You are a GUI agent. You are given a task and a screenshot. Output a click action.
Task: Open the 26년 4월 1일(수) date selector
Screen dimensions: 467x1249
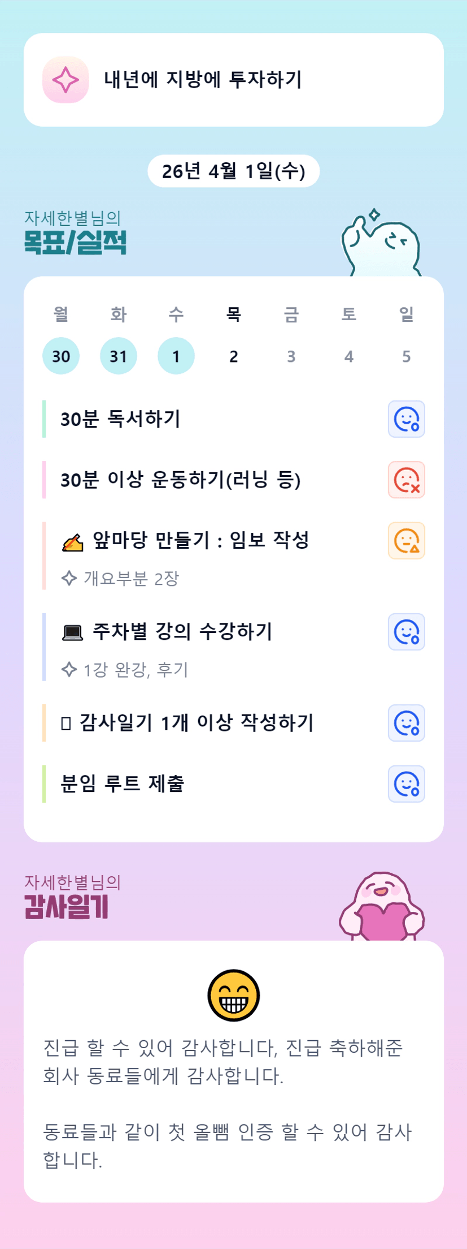233,171
